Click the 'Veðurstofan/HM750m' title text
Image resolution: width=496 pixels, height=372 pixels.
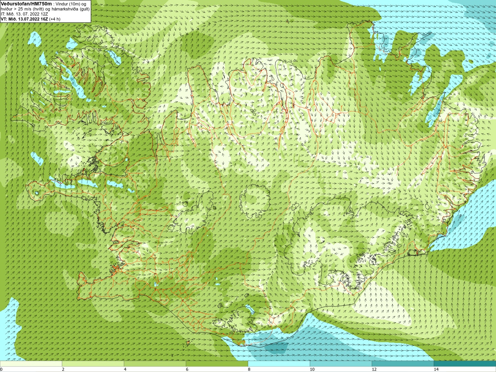pyautogui.click(x=26, y=3)
